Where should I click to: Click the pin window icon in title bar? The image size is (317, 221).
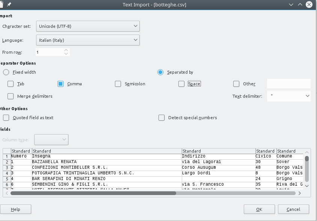tap(9, 5)
